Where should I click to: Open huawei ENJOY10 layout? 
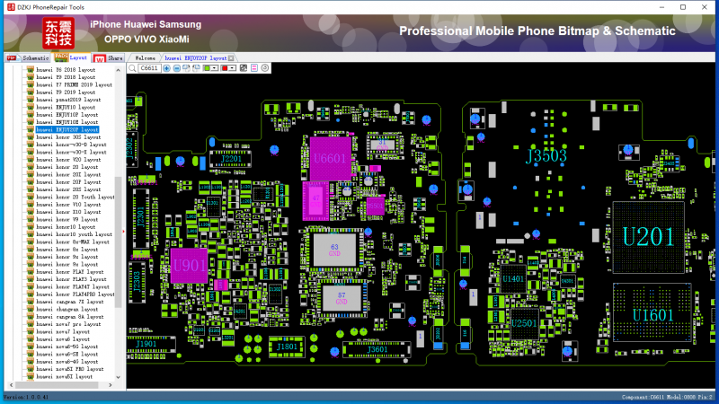coord(66,107)
